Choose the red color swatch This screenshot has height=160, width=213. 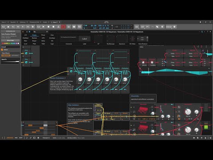(x=2, y=44)
